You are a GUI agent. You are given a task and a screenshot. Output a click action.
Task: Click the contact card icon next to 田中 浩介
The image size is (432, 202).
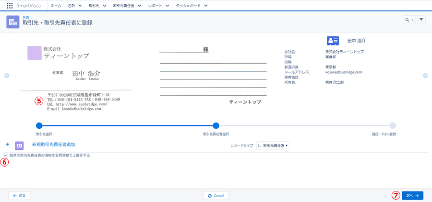[x=333, y=41]
